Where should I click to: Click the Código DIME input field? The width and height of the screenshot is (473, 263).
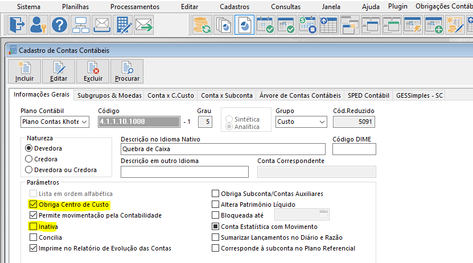pyautogui.click(x=354, y=149)
